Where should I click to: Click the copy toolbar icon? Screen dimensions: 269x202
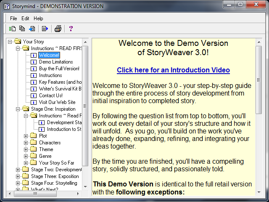click(x=22, y=29)
